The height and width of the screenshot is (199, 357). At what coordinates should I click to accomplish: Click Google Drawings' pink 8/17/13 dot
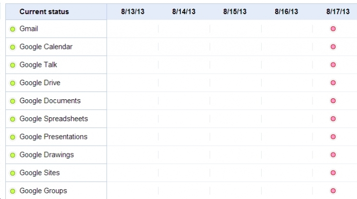tap(333, 155)
